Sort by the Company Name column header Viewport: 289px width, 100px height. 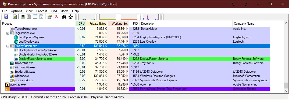point(251,24)
